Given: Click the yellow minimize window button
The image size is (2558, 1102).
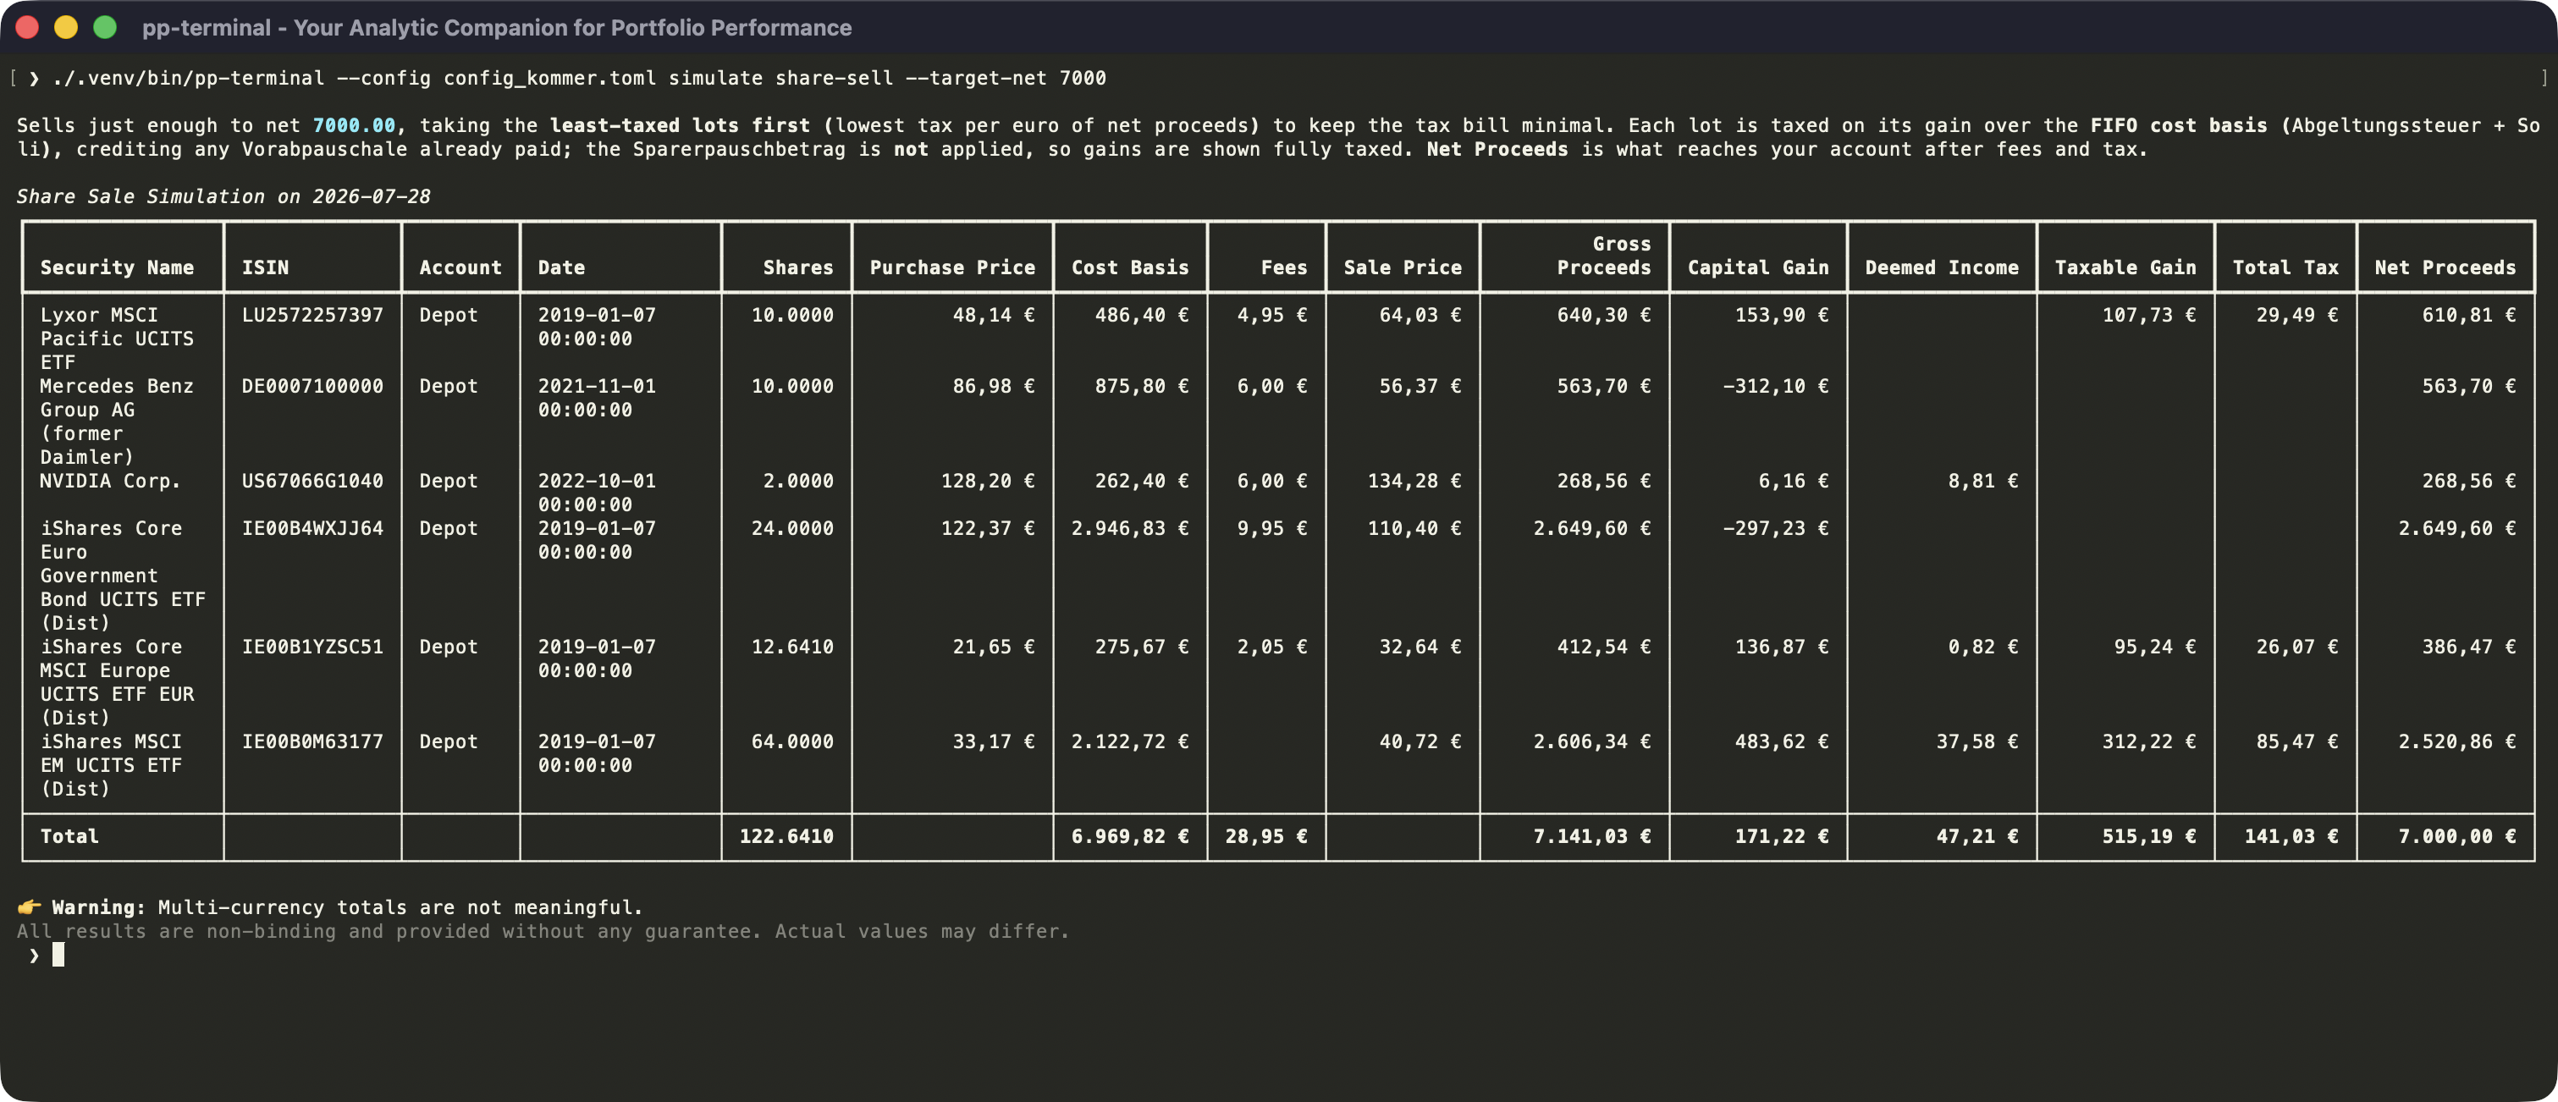Looking at the screenshot, I should pos(65,27).
